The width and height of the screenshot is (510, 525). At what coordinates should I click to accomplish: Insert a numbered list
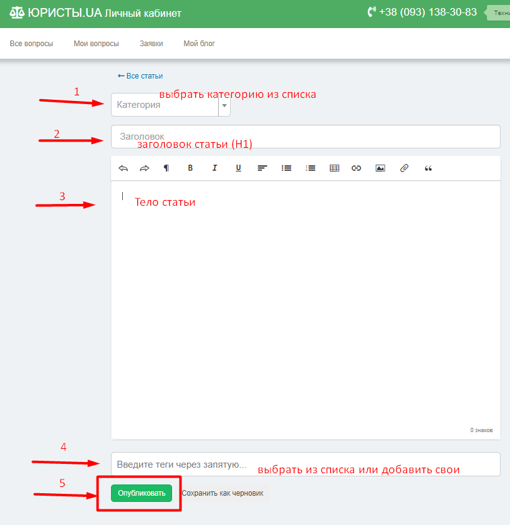click(x=310, y=168)
